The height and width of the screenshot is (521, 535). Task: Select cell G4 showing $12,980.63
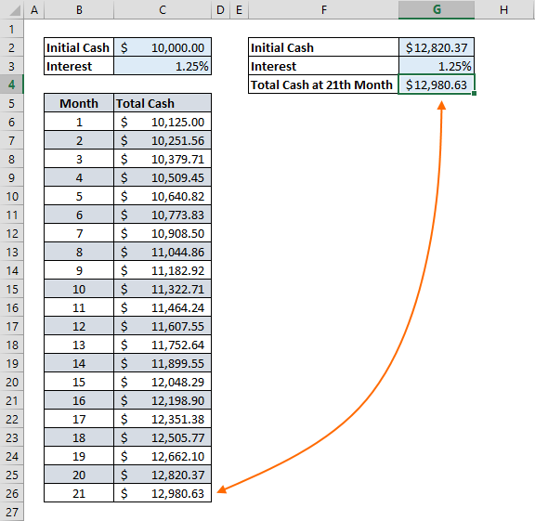pos(437,85)
